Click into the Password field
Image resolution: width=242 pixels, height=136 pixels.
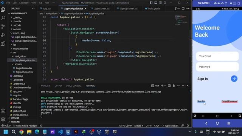tap(217, 67)
